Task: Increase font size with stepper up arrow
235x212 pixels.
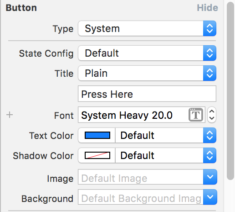Action: 212,111
